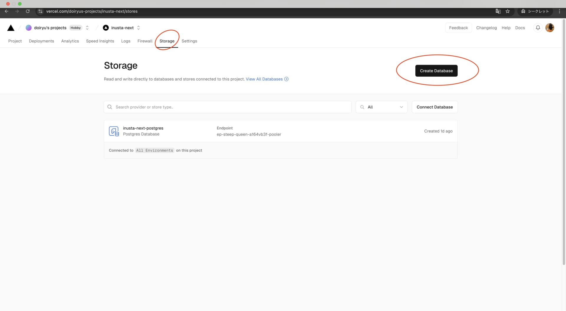Viewport: 566px width, 311px height.
Task: Click the ep-steep-queen-a164vb3f-pooler endpoint text
Action: (x=249, y=134)
